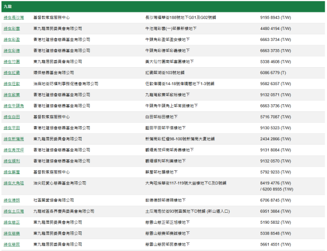Screen dimensions: 327x251
Task: Visit the 綠在土瓜灣 link
Action: [x=14, y=212]
